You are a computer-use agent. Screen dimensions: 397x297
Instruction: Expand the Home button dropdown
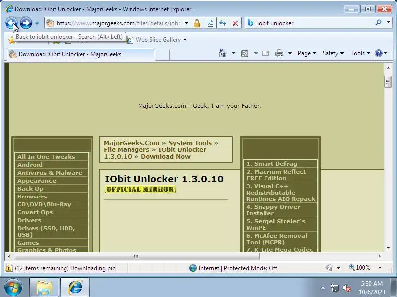(x=233, y=53)
